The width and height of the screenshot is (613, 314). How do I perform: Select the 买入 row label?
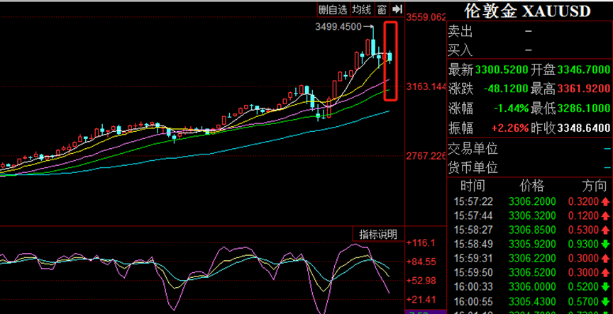coord(460,50)
